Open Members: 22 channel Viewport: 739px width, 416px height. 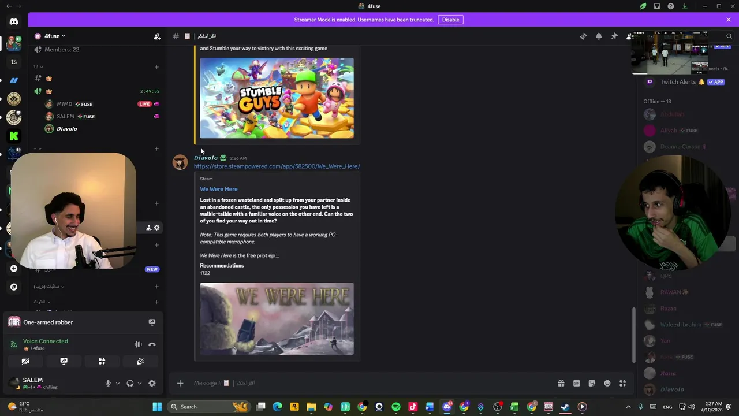pyautogui.click(x=62, y=50)
